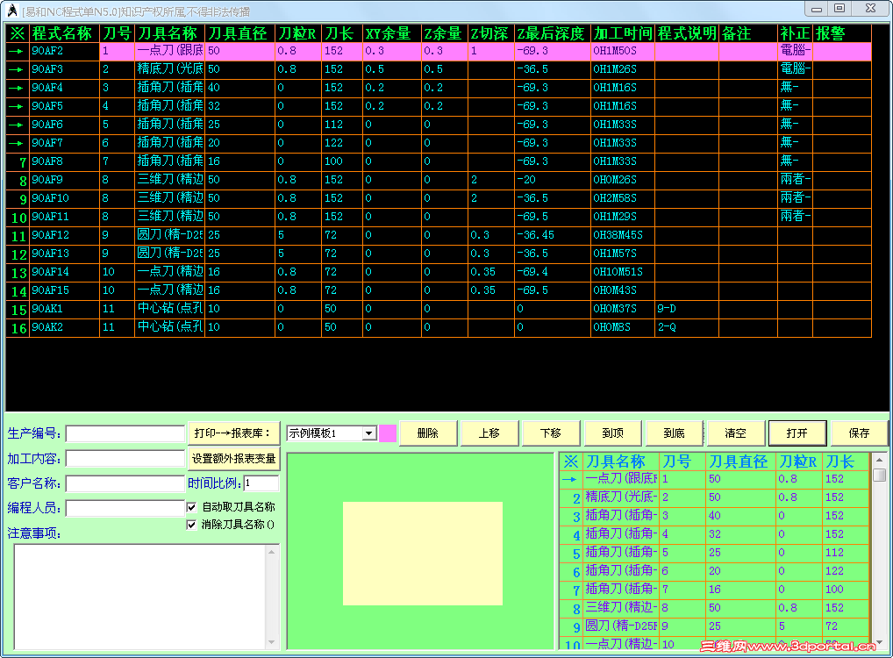Toggle 自动取刀具名称 checkbox
Viewport: 893px width, 658px height.
pyautogui.click(x=192, y=507)
